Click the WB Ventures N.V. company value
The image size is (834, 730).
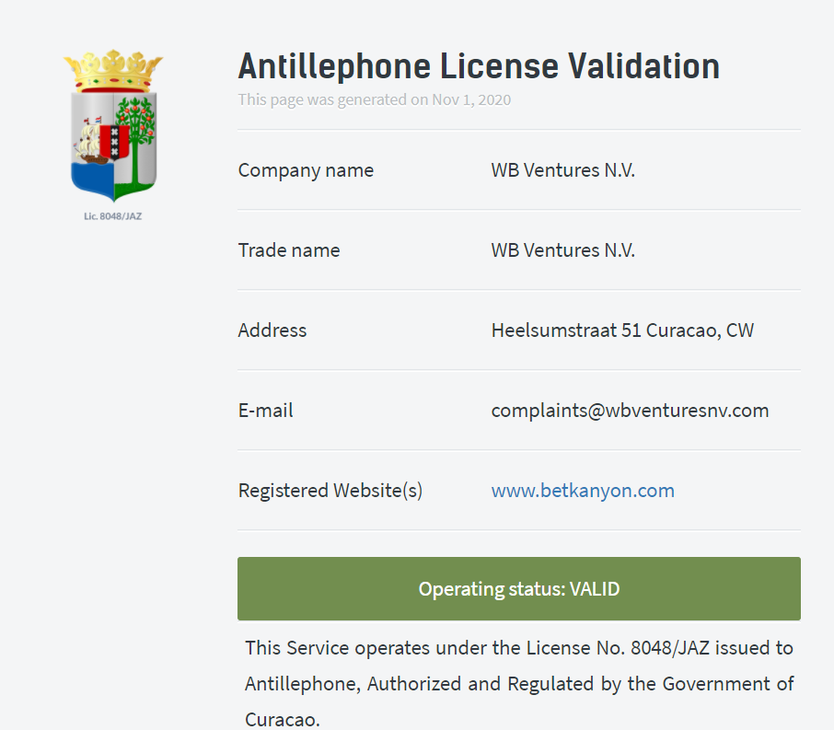click(x=562, y=170)
